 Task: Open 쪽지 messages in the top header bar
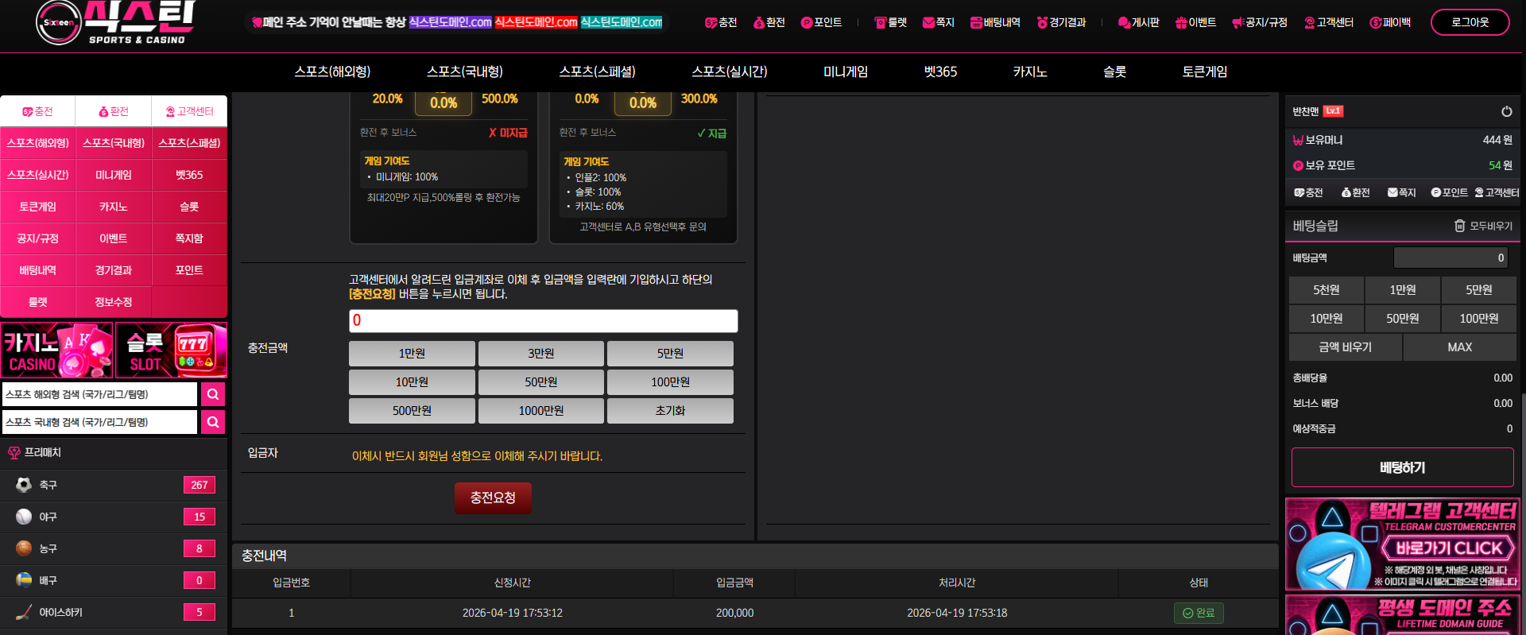(x=938, y=22)
